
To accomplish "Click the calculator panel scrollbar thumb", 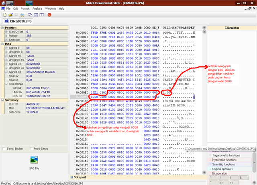I will [x=254, y=162].
